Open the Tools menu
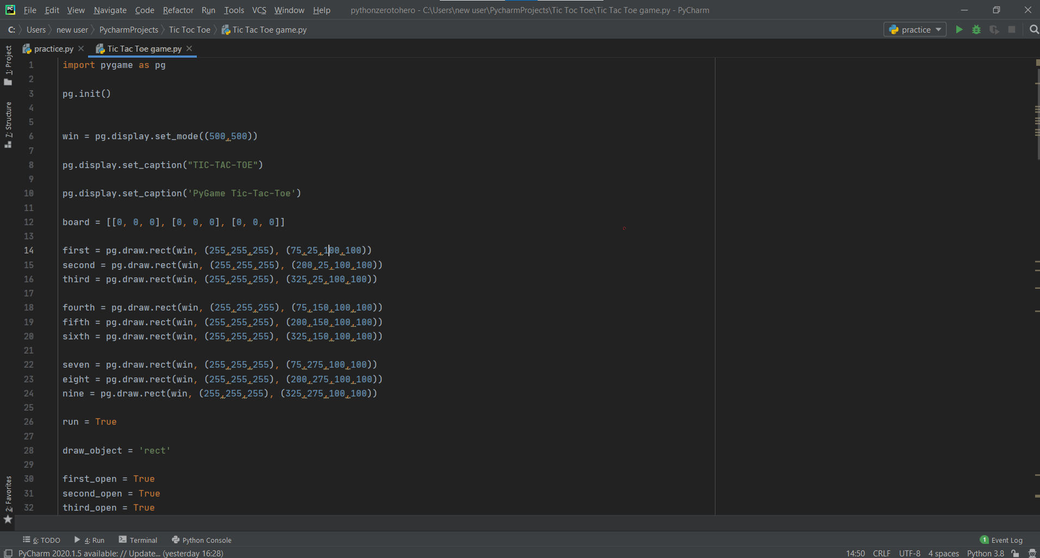Image resolution: width=1040 pixels, height=558 pixels. (x=234, y=10)
